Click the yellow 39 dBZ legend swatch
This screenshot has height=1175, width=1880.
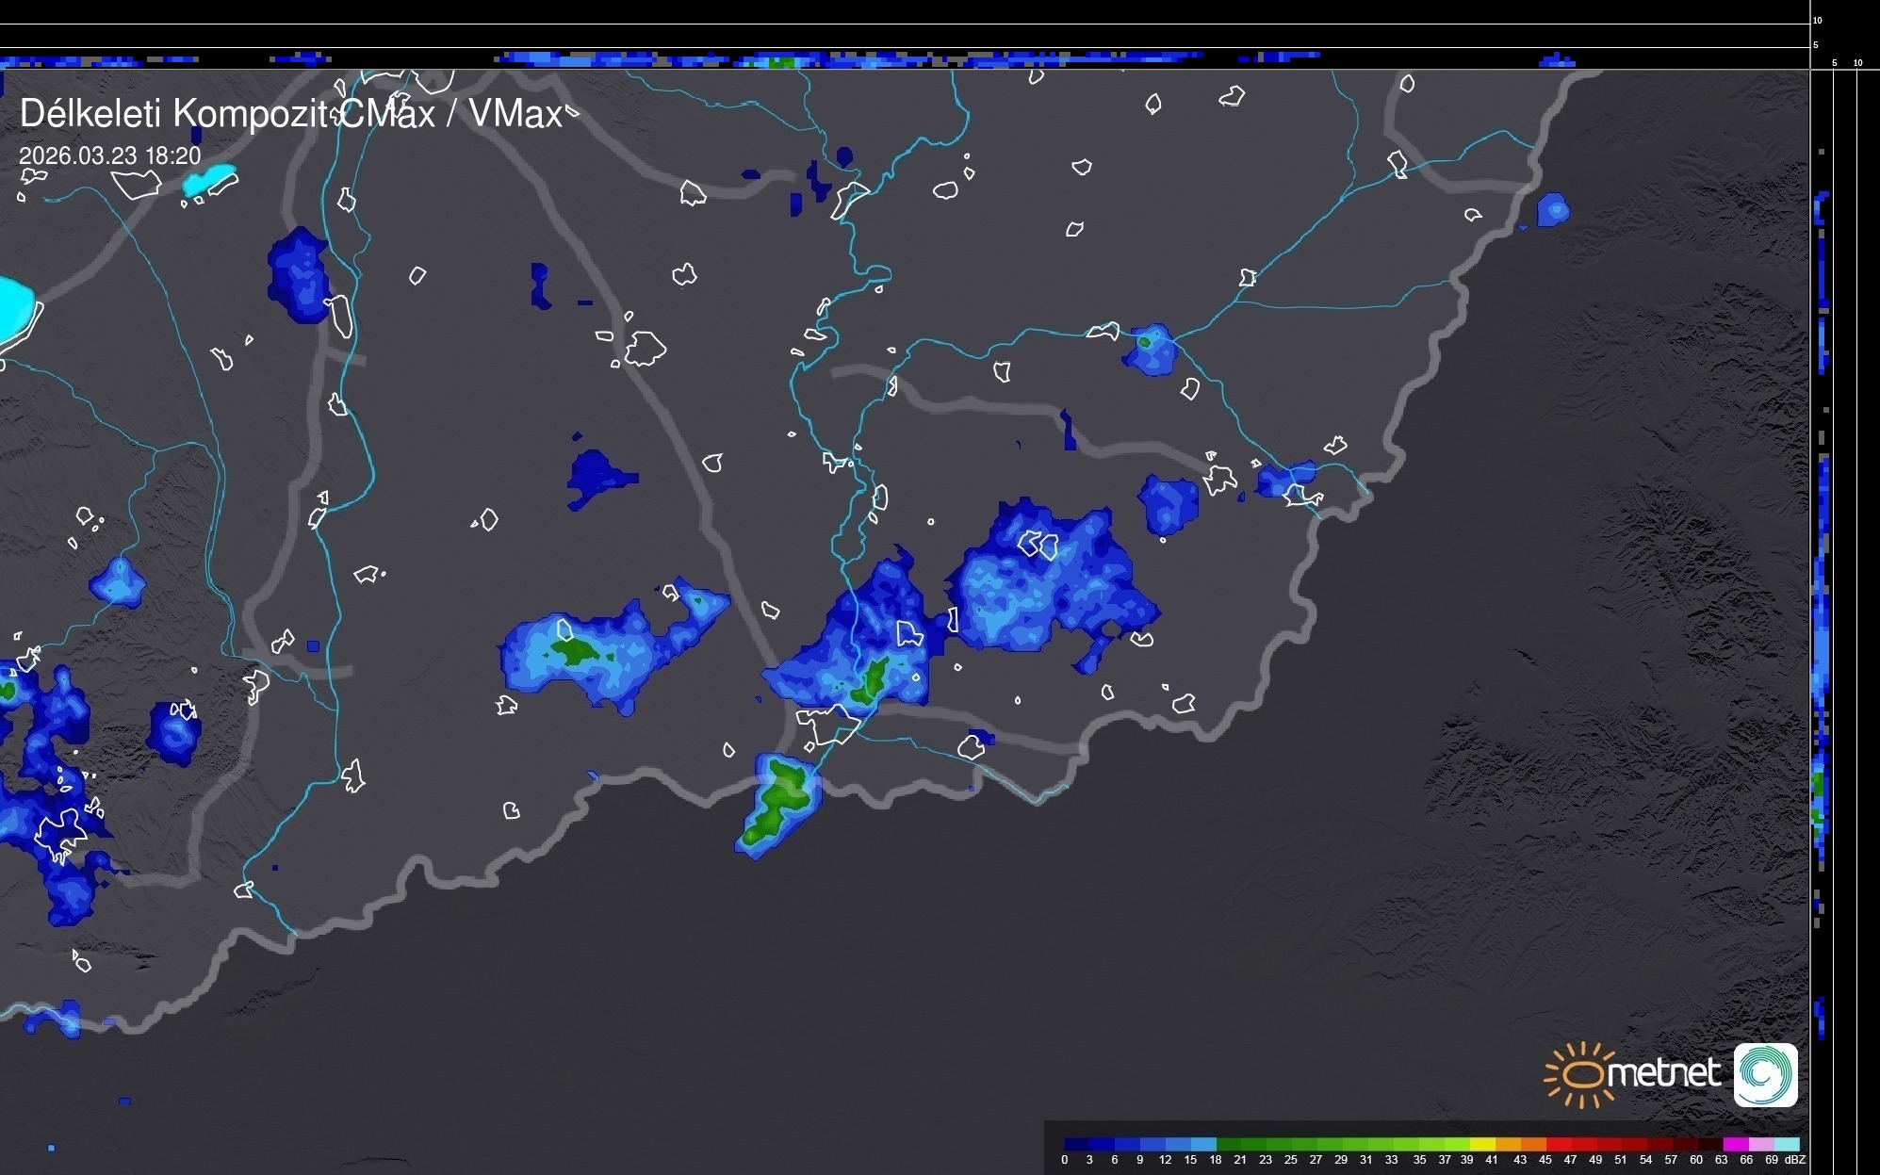coord(1481,1145)
